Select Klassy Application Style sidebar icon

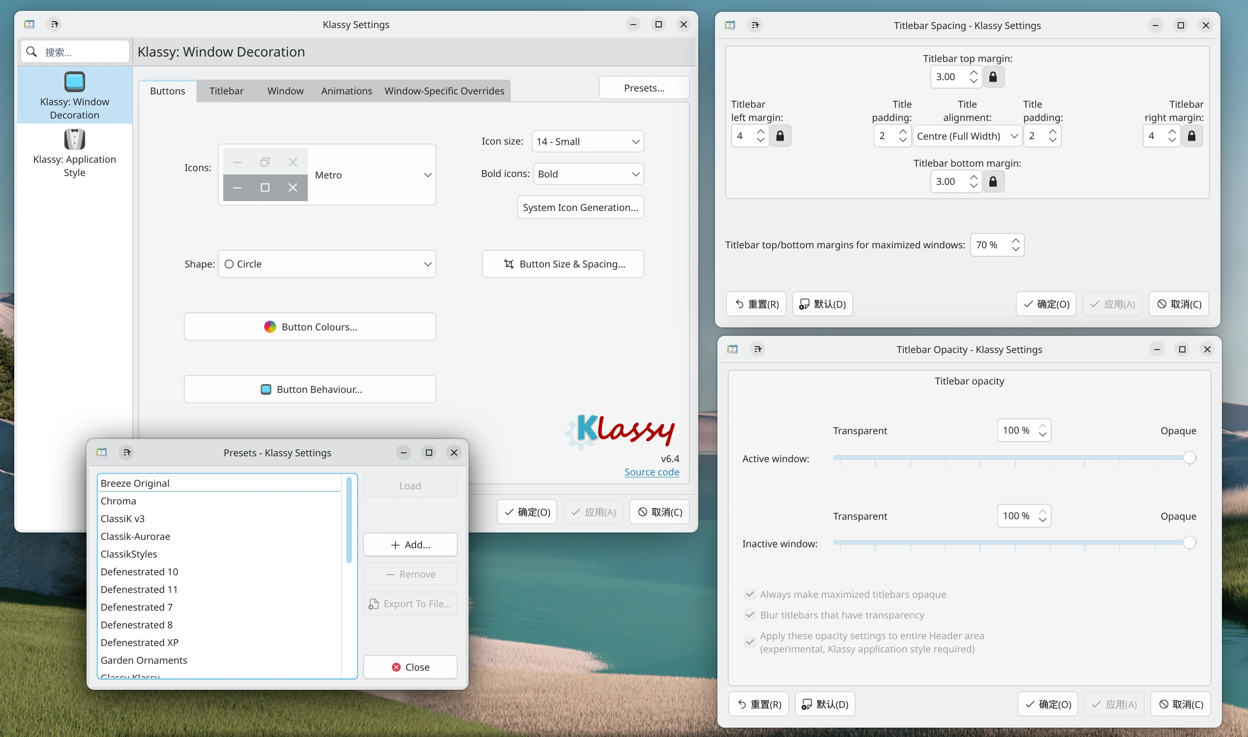pyautogui.click(x=74, y=140)
